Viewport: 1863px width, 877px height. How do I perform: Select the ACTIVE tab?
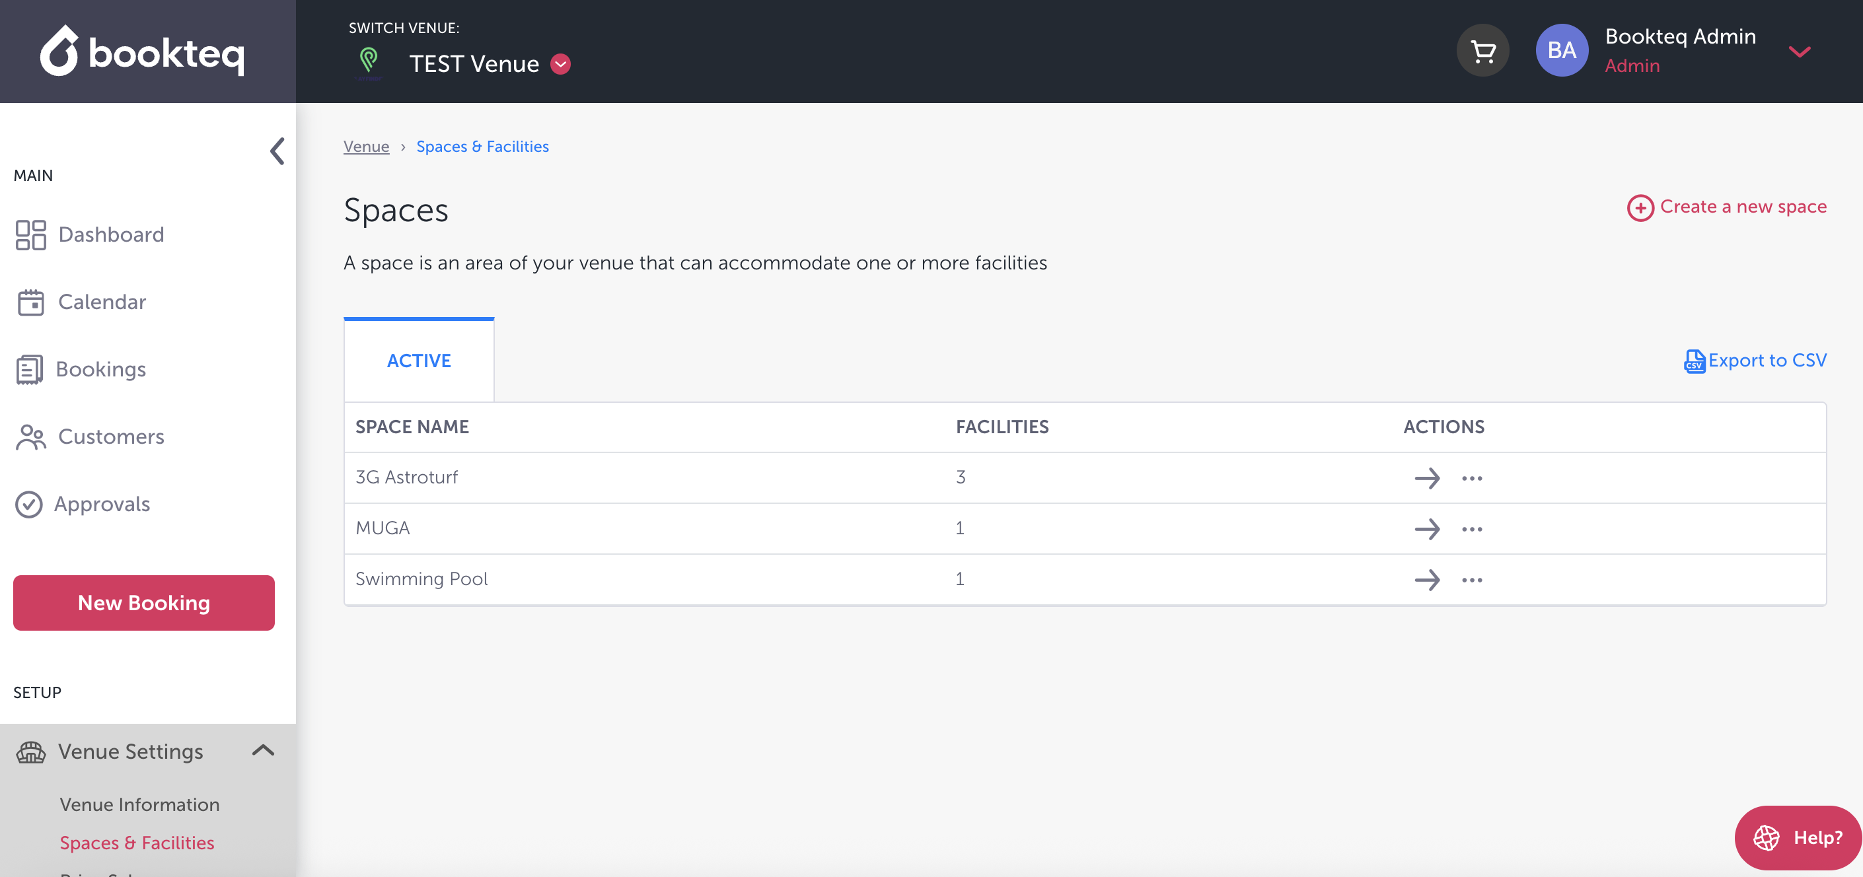(419, 361)
